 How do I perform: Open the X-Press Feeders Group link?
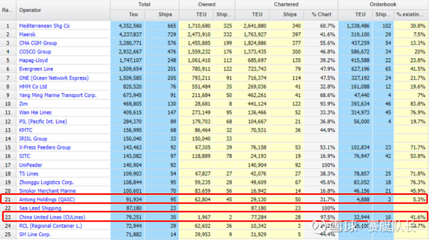point(45,147)
